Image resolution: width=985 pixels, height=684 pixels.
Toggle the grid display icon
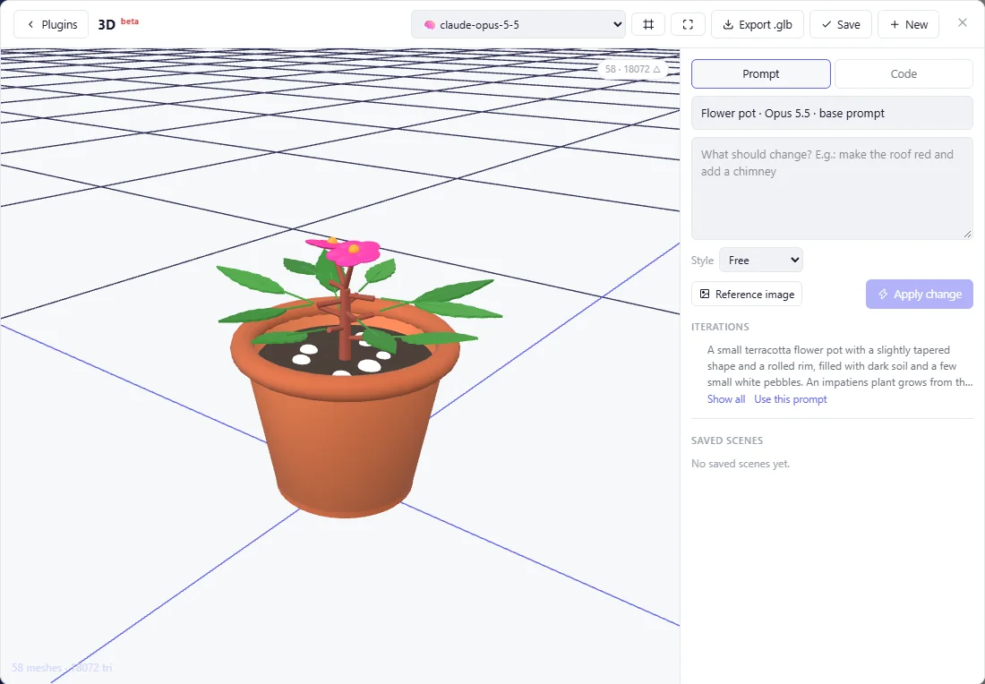(647, 24)
